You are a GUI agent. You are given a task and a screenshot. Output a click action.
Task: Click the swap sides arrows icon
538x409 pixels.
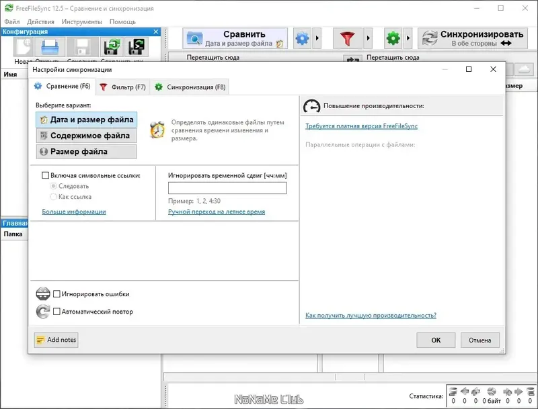(x=352, y=59)
